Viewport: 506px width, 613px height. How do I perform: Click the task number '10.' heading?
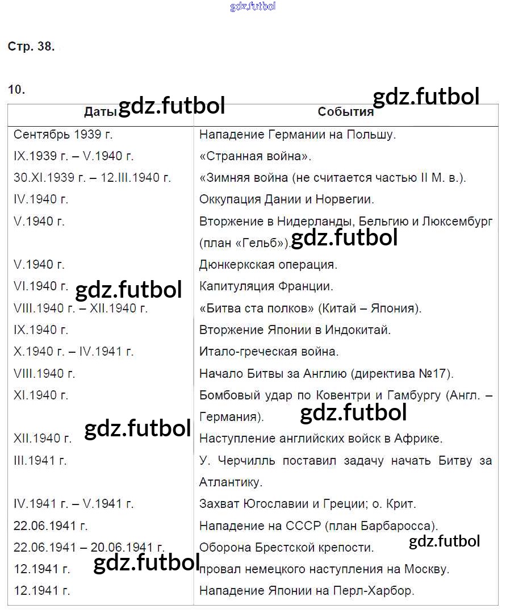point(16,90)
